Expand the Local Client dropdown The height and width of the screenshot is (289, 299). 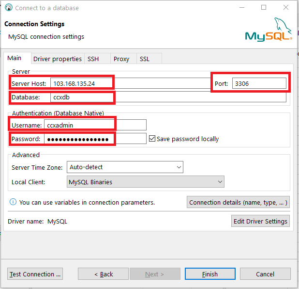(145, 182)
